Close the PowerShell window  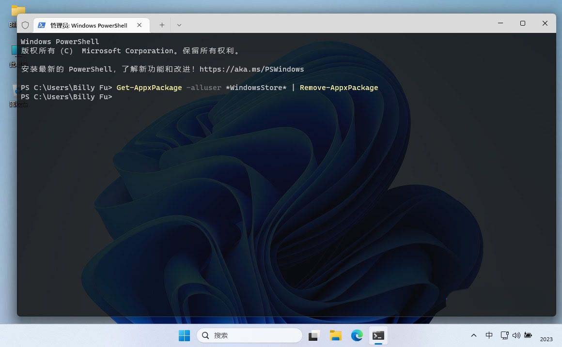545,23
